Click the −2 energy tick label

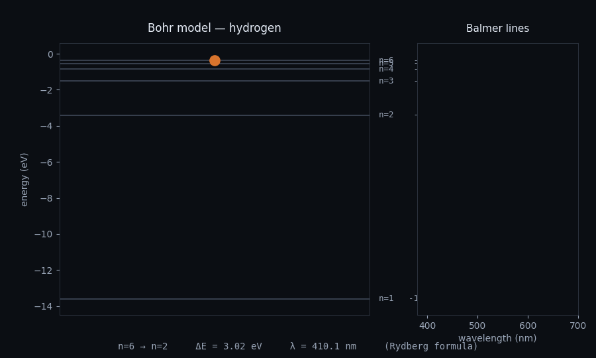click(x=47, y=90)
